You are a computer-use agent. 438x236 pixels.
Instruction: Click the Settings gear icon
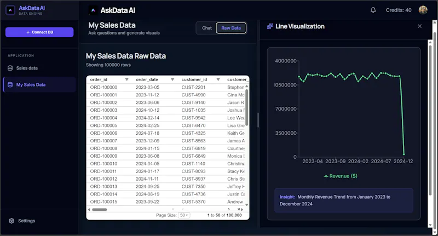tap(11, 221)
